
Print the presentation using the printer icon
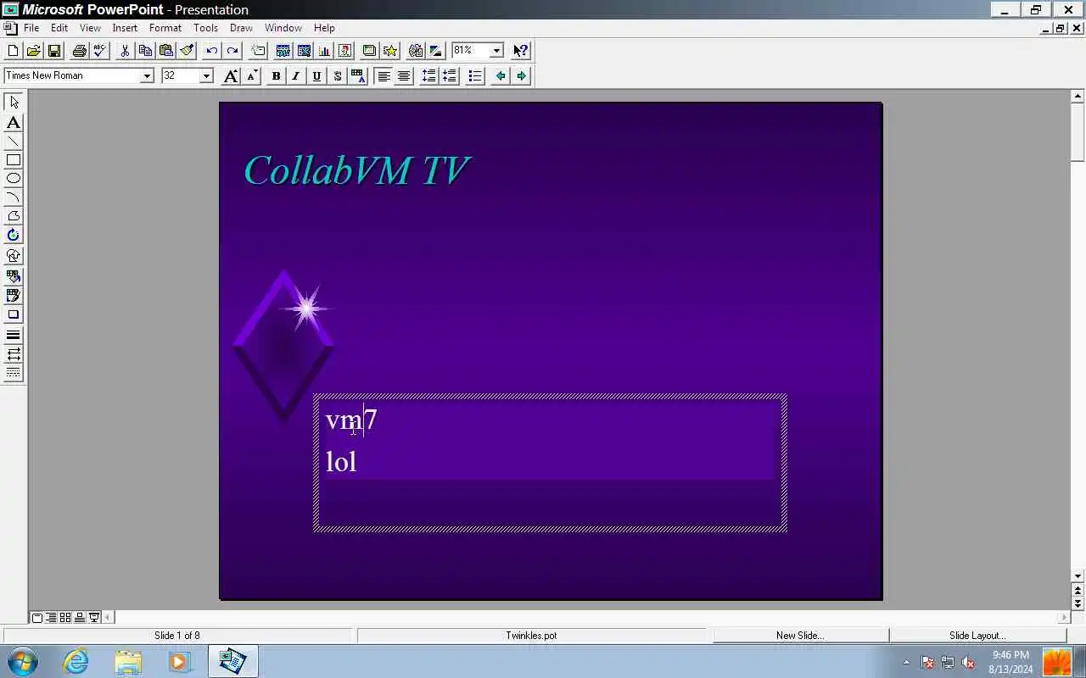click(79, 51)
